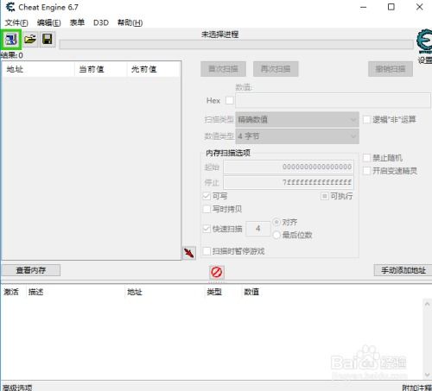Click the process progress bar

237,44
